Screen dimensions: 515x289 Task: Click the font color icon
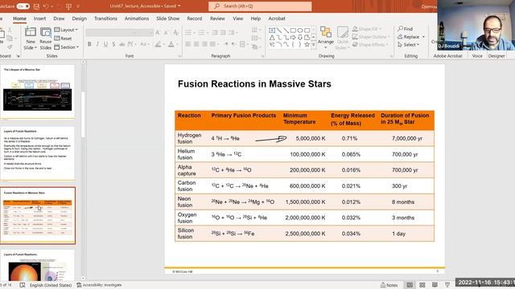coord(171,44)
